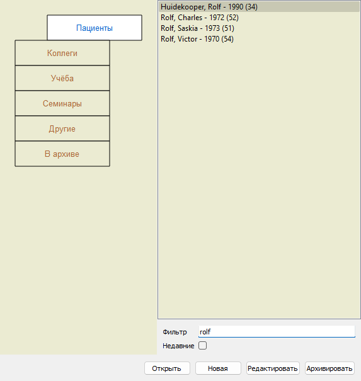Switch to the Пациенты tab

click(95, 28)
